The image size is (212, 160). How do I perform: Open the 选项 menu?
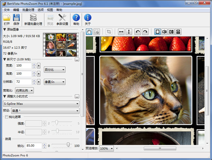click(x=41, y=10)
